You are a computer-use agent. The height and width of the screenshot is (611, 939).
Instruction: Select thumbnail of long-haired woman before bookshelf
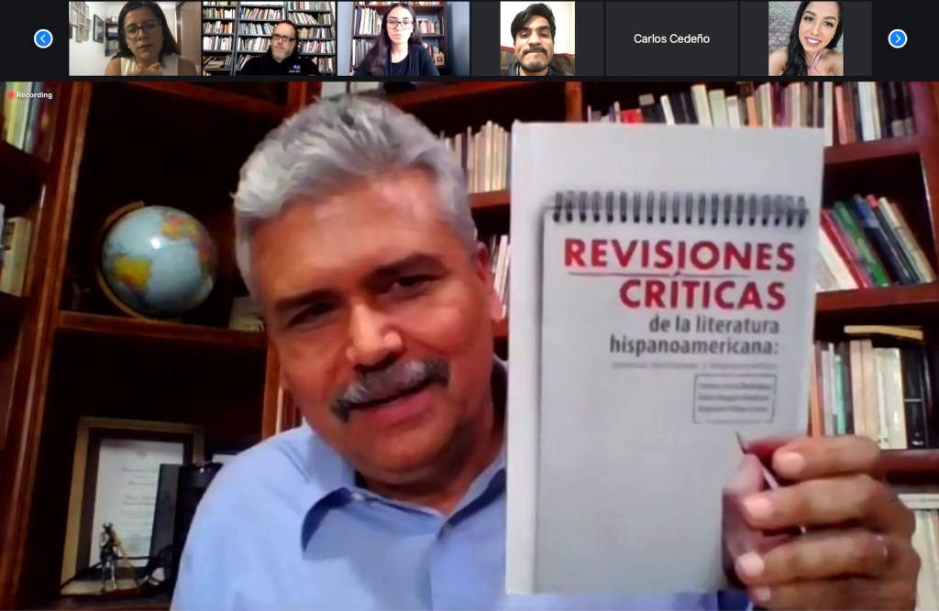403,38
